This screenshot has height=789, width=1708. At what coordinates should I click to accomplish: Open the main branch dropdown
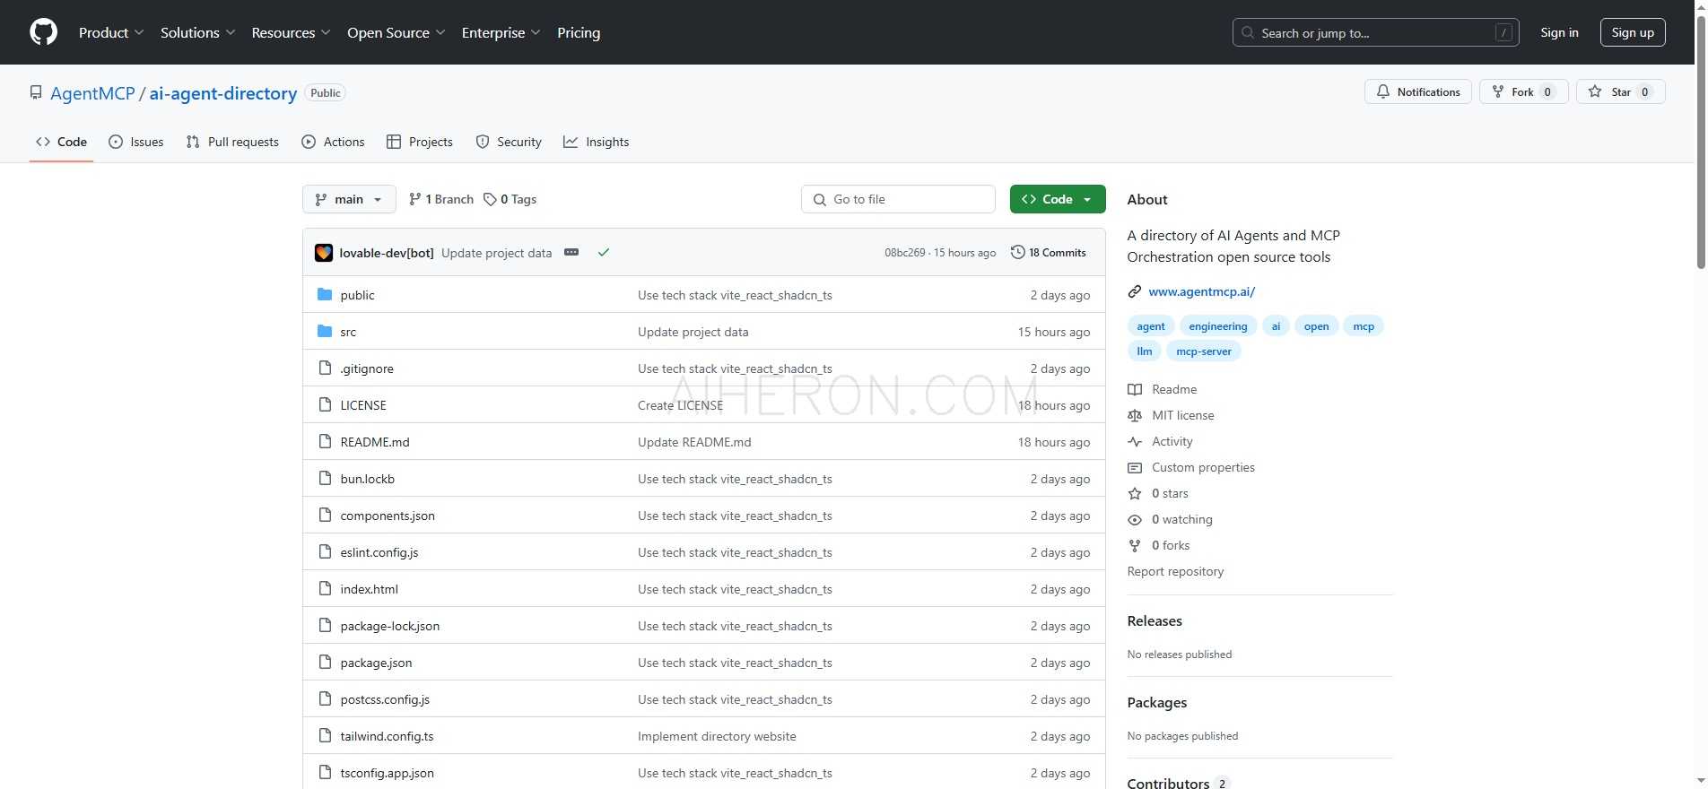(x=349, y=199)
